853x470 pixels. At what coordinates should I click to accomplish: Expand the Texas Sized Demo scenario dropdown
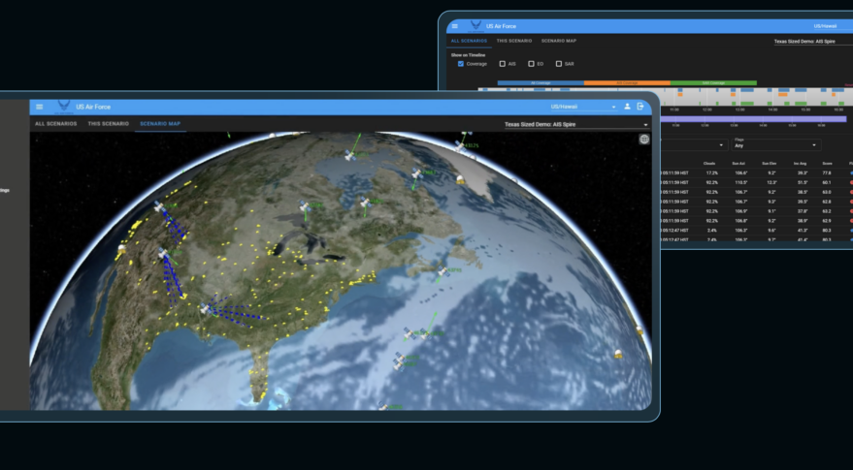point(576,124)
